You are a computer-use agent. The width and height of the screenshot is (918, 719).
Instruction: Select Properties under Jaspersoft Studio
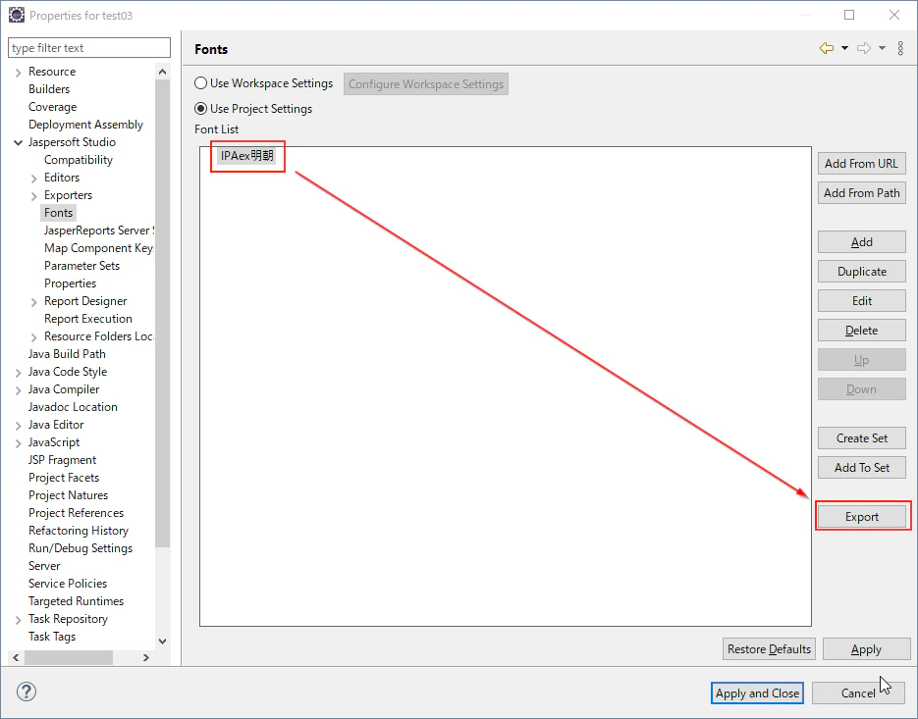(71, 283)
